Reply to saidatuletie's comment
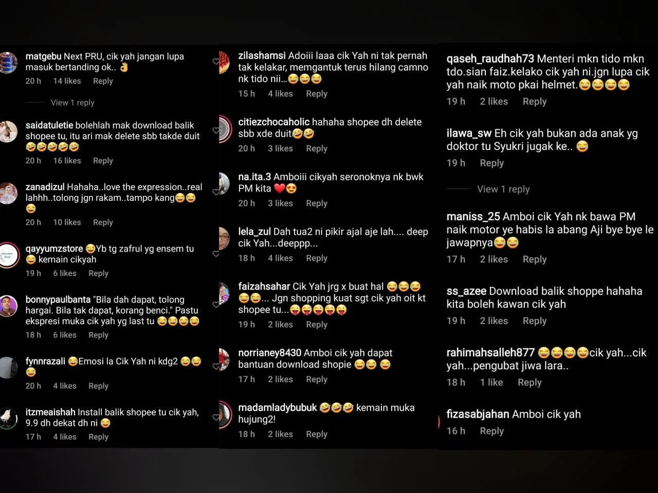The image size is (658, 493). point(103,161)
